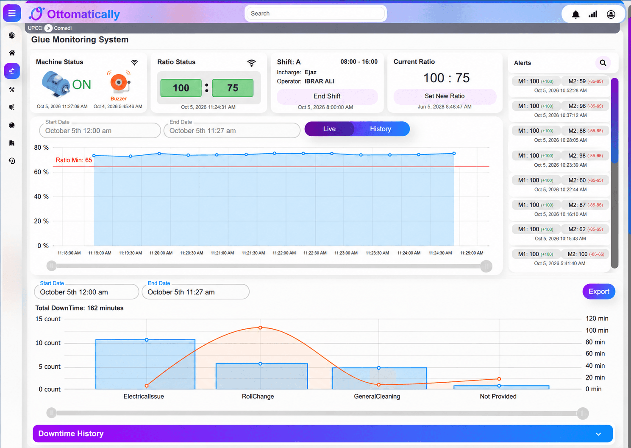631x448 pixels.
Task: Click the operator name IBRAR ALI
Action: [x=319, y=81]
